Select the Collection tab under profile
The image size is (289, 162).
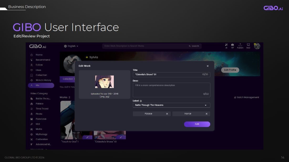(x=68, y=79)
